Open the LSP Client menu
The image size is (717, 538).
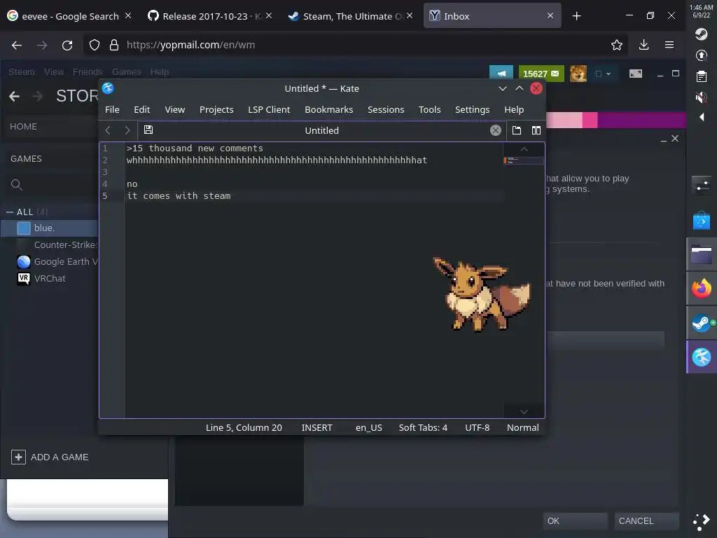[269, 110]
